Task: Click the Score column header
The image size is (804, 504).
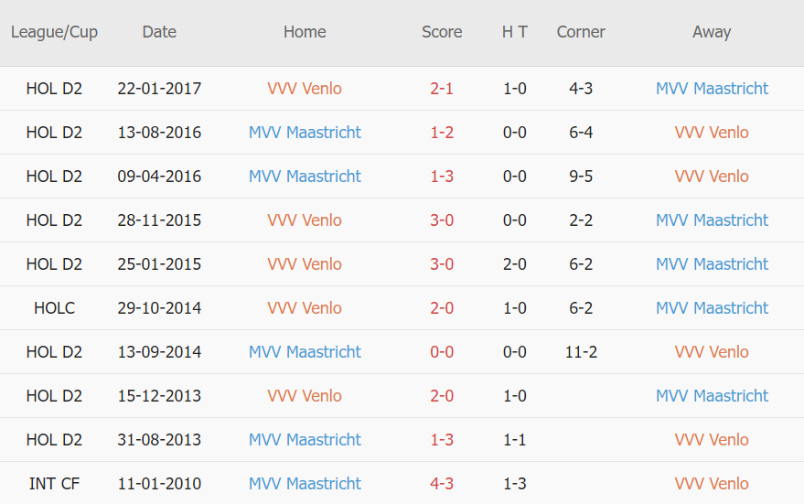Action: [x=442, y=32]
